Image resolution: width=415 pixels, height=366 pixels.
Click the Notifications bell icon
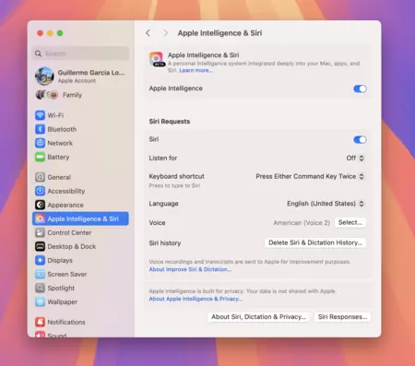(x=40, y=322)
